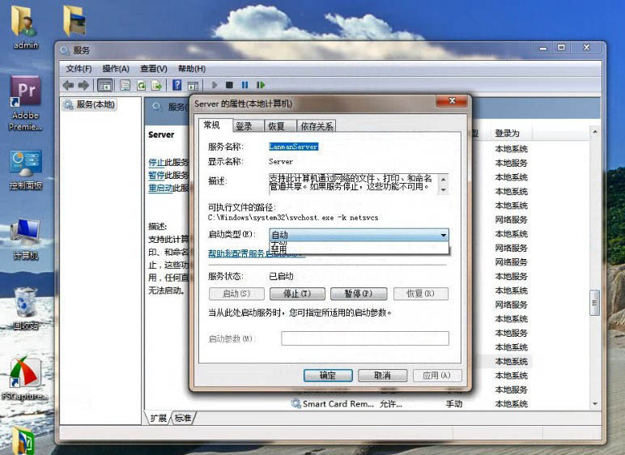The image size is (625, 455).
Task: Open the Adobe Premiere desktop shortcut
Action: pos(26,103)
